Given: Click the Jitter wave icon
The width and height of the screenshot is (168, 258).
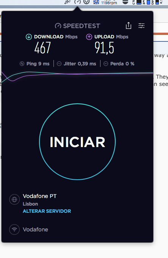Looking at the screenshot, I should [59, 64].
